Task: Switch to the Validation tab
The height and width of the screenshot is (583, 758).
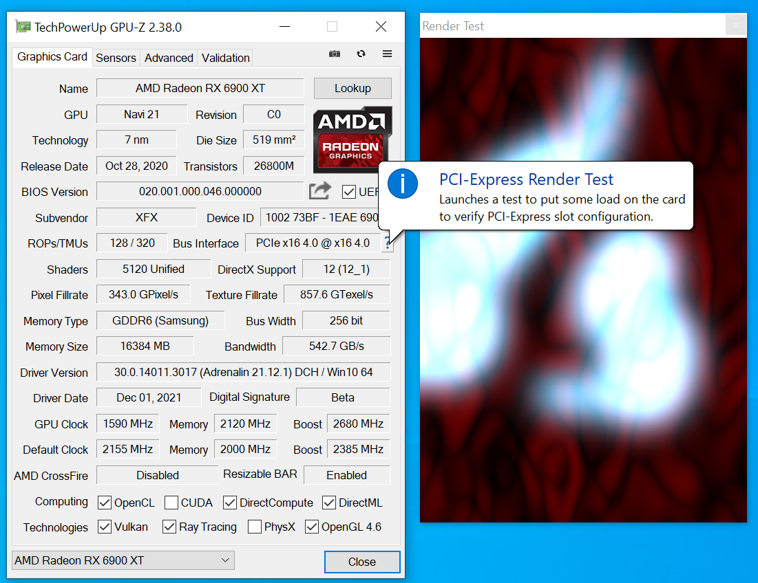Action: pos(226,58)
